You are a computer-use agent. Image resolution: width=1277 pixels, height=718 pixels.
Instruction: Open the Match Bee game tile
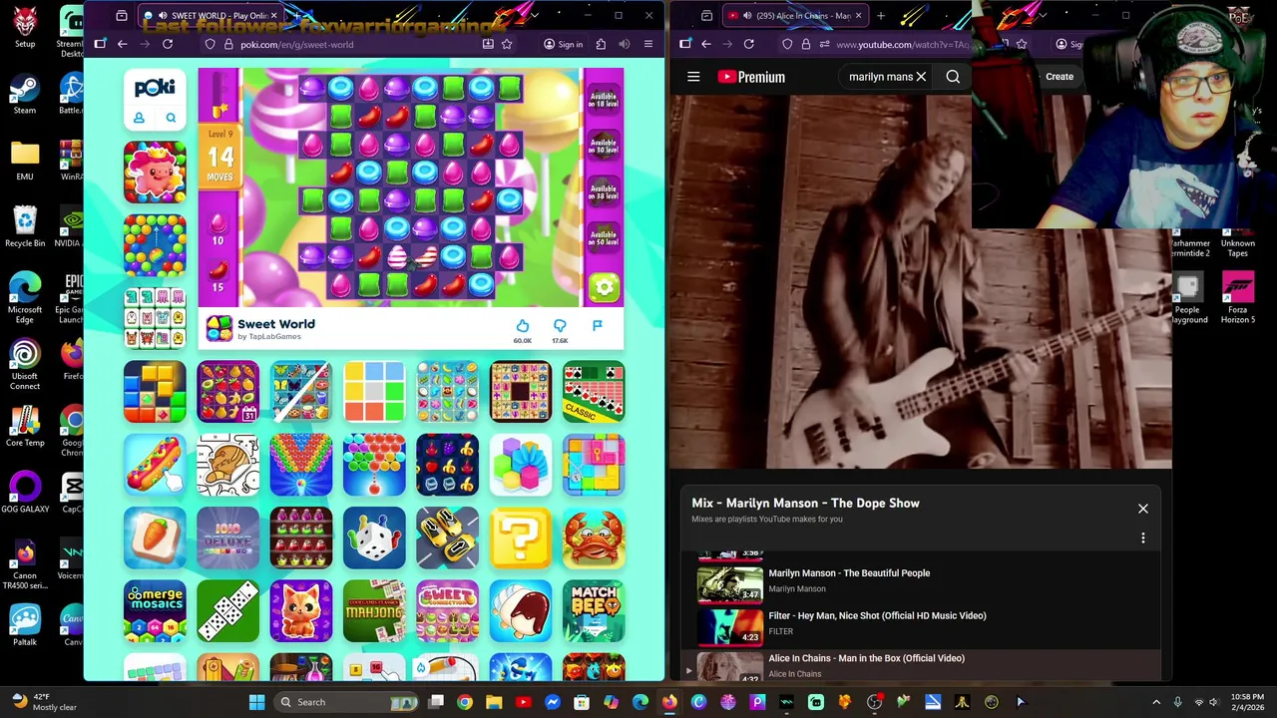coord(594,611)
